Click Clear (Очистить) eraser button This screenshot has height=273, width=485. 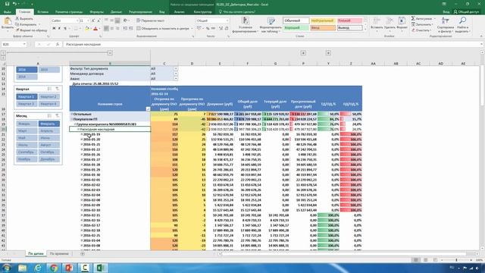tap(421, 30)
